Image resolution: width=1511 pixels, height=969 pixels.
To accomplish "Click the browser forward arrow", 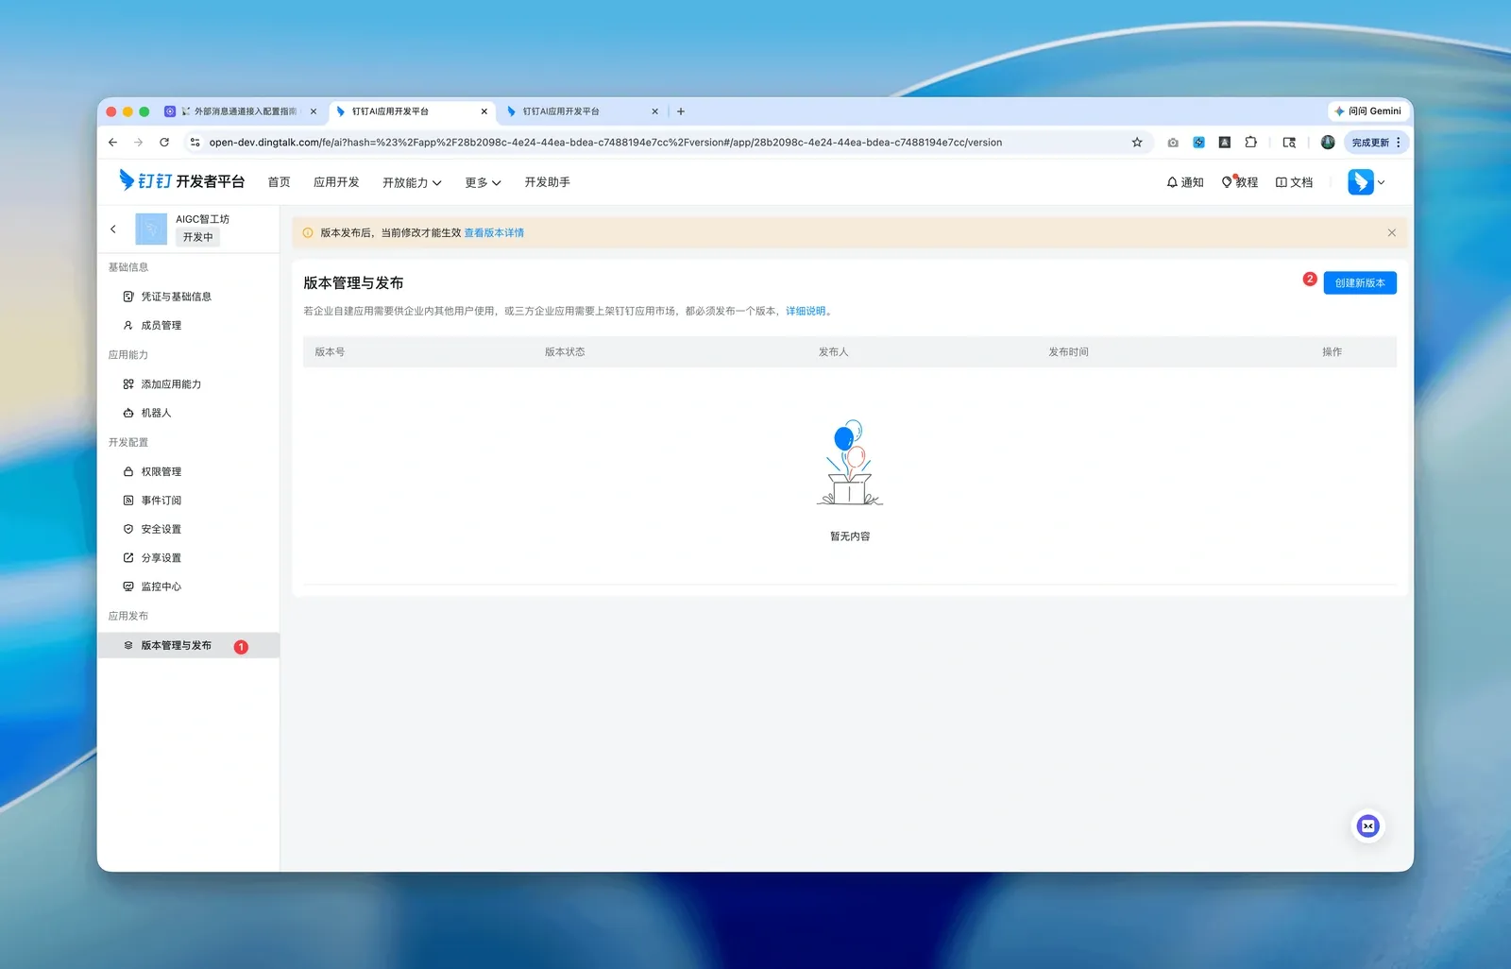I will tap(139, 143).
